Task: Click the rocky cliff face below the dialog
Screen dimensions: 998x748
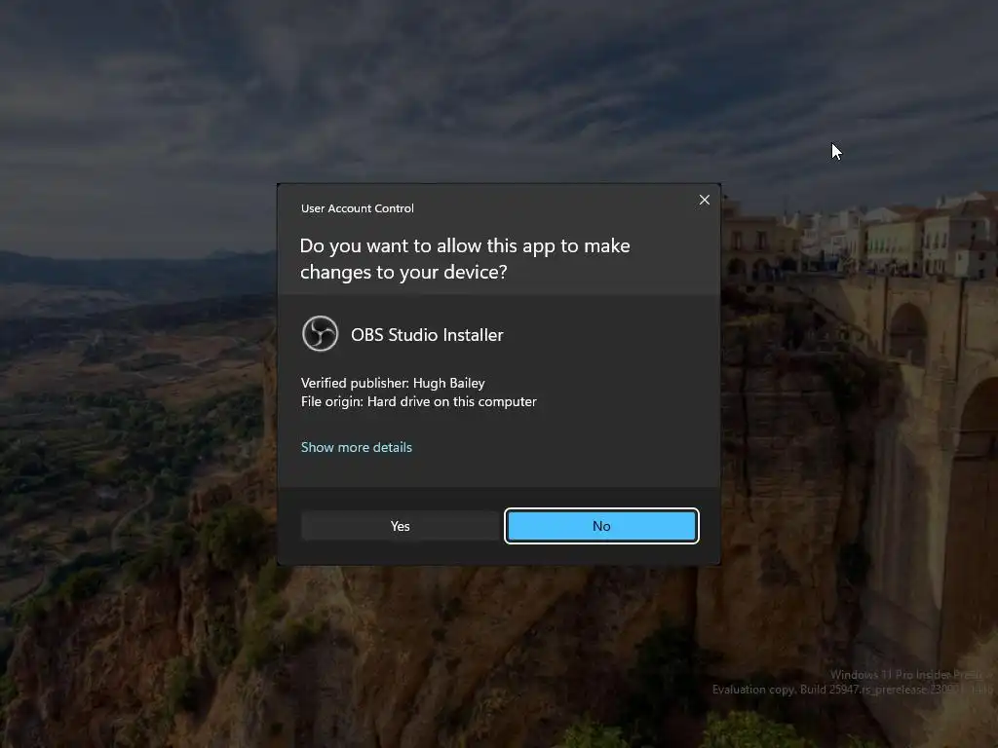Action: (478, 636)
